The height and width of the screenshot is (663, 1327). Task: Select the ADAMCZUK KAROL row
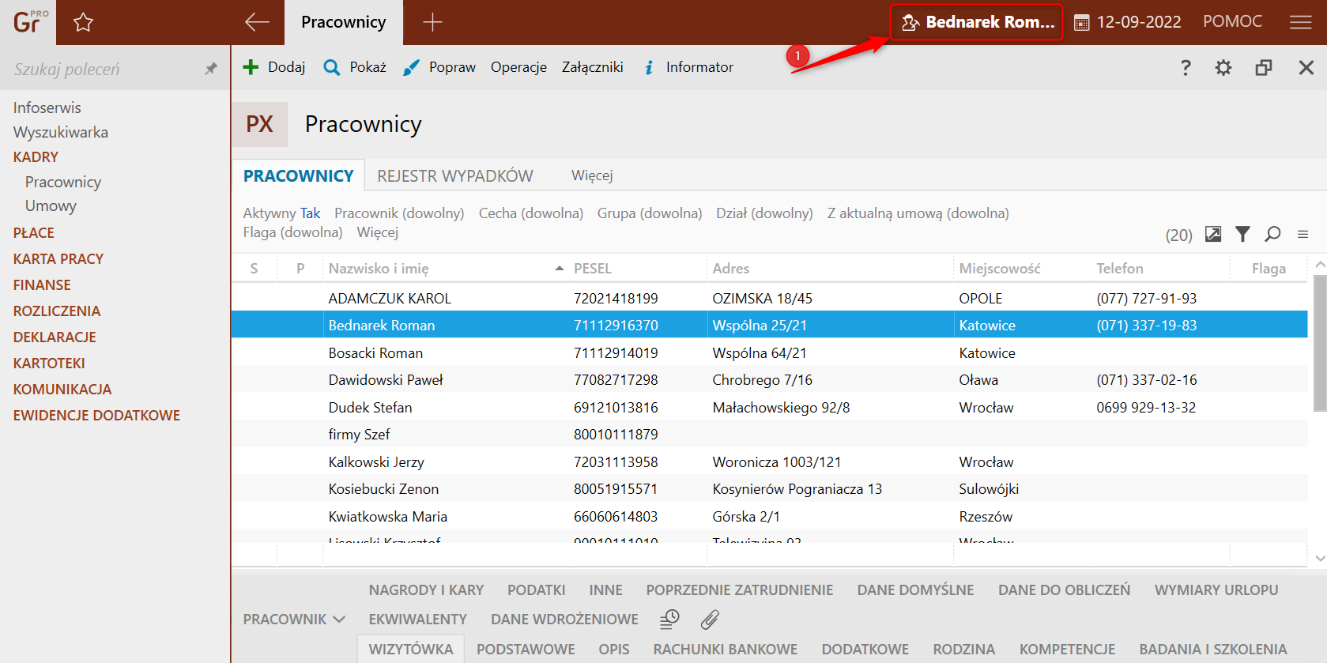click(769, 298)
